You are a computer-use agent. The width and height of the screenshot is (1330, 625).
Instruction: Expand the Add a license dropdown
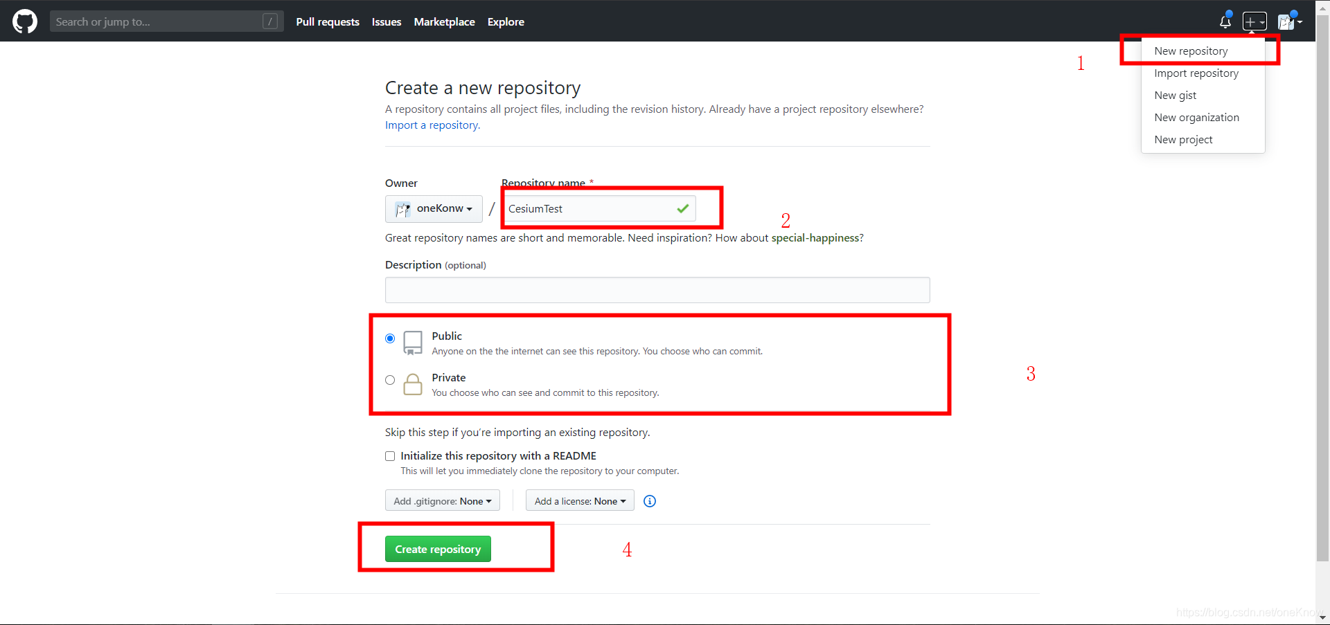point(580,501)
